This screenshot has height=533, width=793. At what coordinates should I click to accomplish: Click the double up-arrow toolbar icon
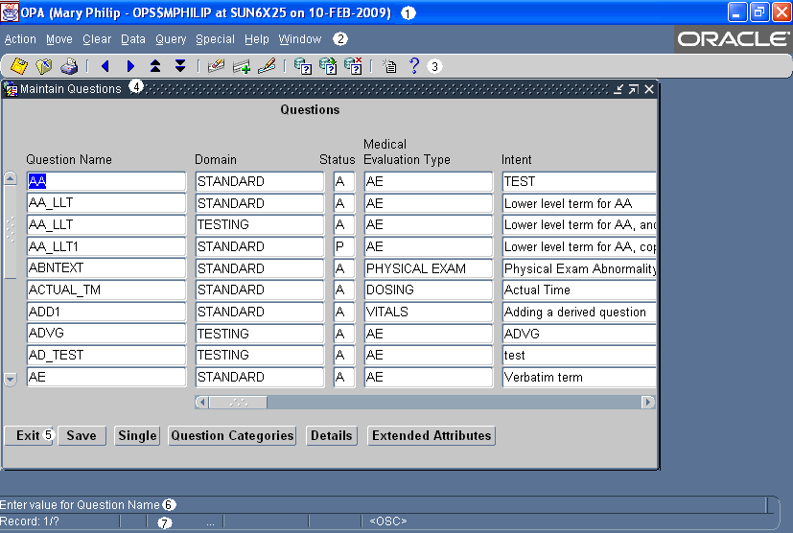coord(155,66)
